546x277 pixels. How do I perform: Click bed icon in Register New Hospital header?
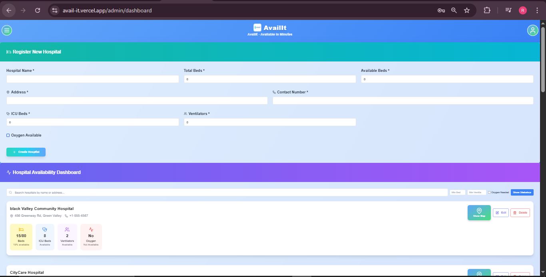pyautogui.click(x=9, y=52)
